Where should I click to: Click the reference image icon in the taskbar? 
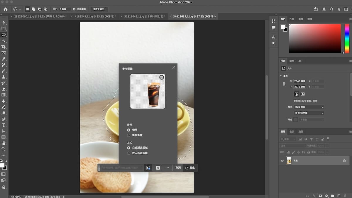[x=148, y=168]
